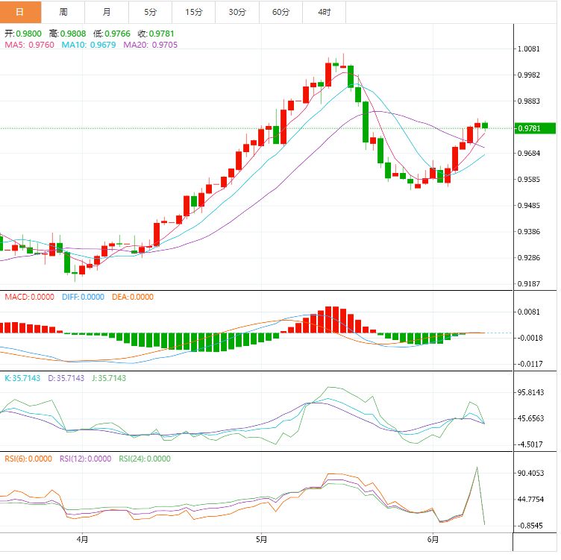Viewport: 561px width, 560px height.
Task: Click the MA5 indicator label
Action: click(x=28, y=45)
